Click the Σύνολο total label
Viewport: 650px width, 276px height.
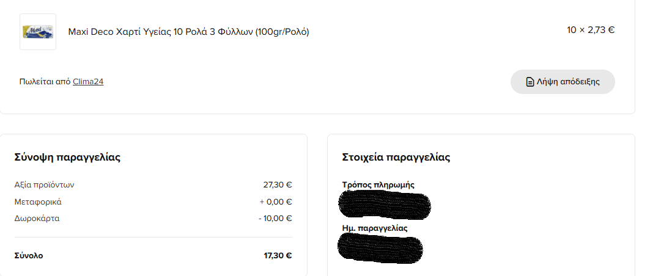pyautogui.click(x=29, y=256)
